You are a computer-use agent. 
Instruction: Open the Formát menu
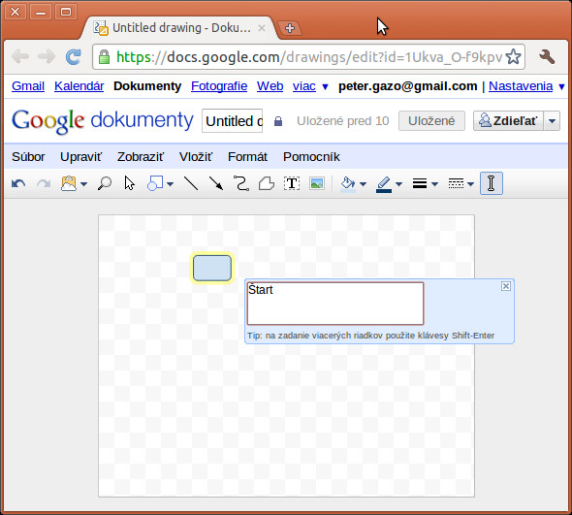click(x=247, y=157)
